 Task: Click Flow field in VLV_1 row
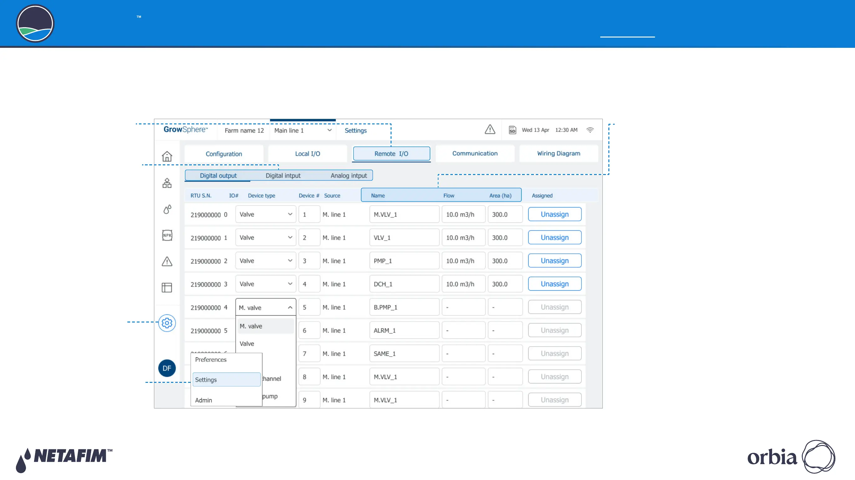pos(463,237)
